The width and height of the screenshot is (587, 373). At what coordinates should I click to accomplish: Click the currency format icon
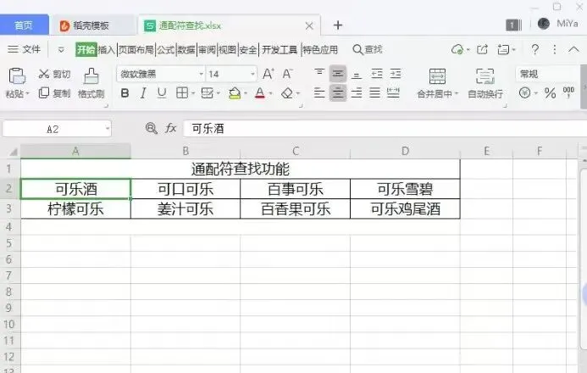525,92
